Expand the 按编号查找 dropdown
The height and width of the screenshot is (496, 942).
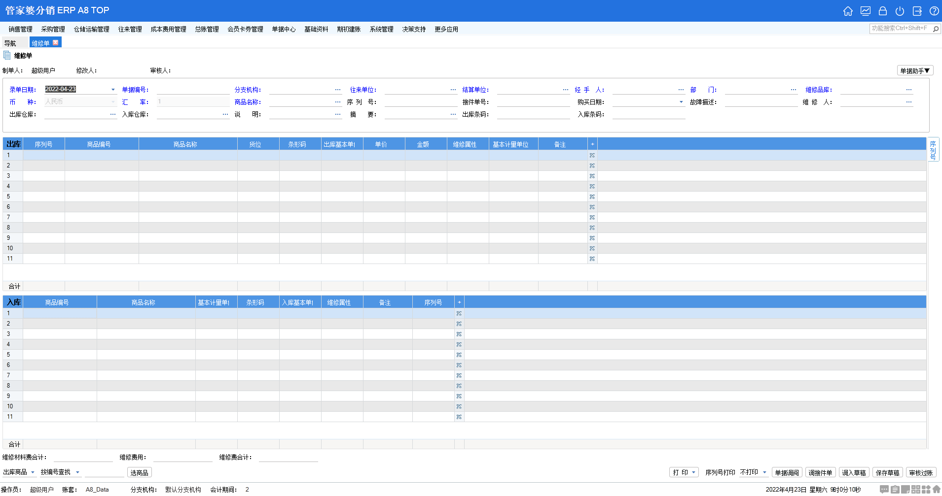click(77, 472)
